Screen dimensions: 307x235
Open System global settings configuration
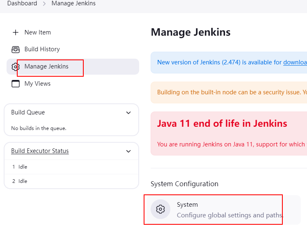[223, 210]
